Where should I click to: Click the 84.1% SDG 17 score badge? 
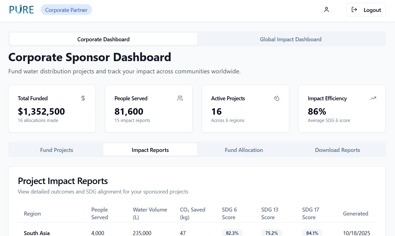click(x=312, y=233)
